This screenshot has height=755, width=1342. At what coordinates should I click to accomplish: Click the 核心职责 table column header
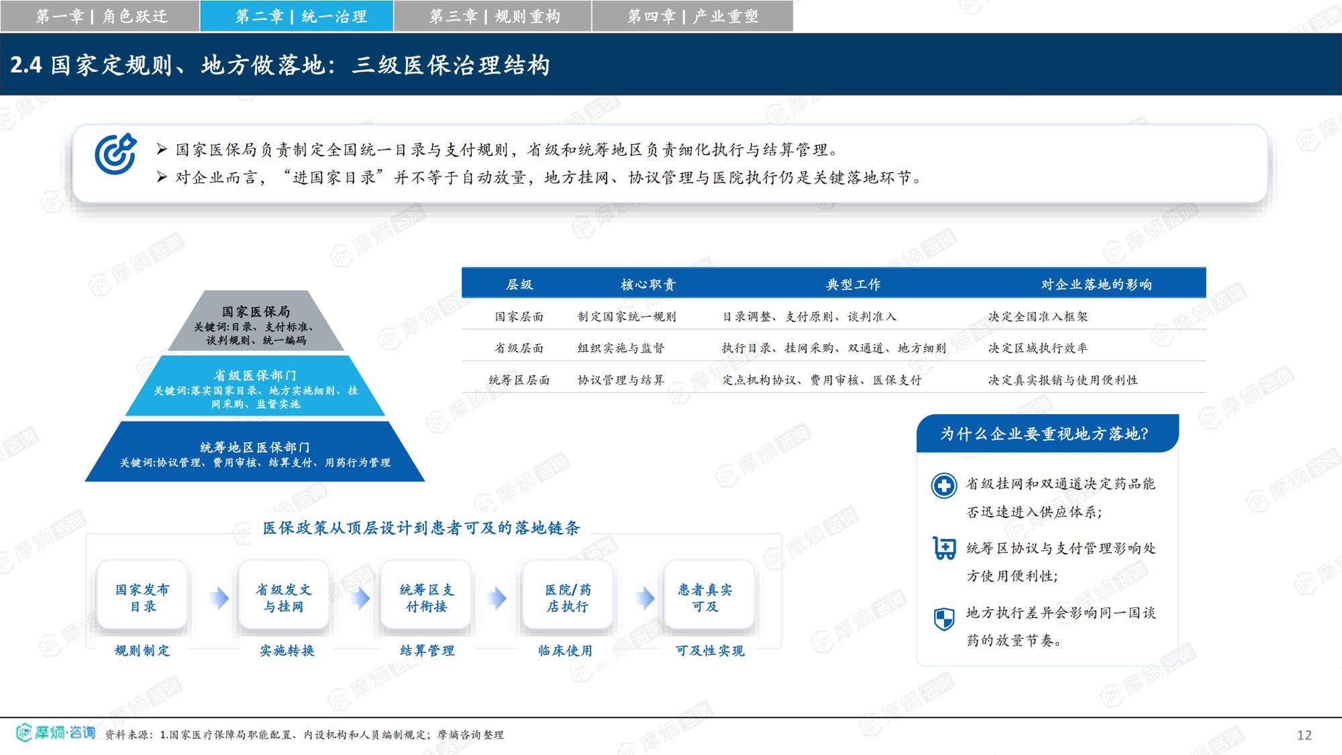pyautogui.click(x=648, y=285)
